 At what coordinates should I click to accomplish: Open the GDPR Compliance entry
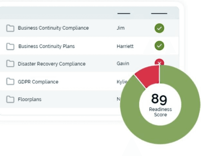pyautogui.click(x=38, y=82)
